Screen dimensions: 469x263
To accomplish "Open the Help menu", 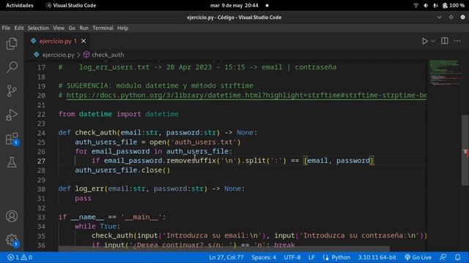I will click(x=122, y=28).
